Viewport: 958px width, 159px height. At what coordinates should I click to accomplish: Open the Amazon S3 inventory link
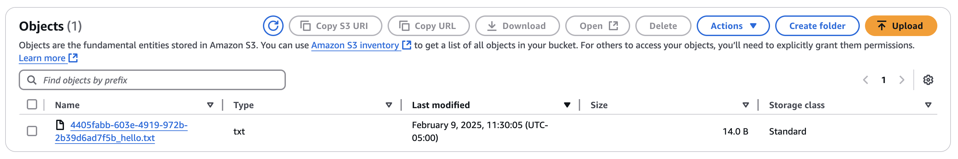coord(355,45)
